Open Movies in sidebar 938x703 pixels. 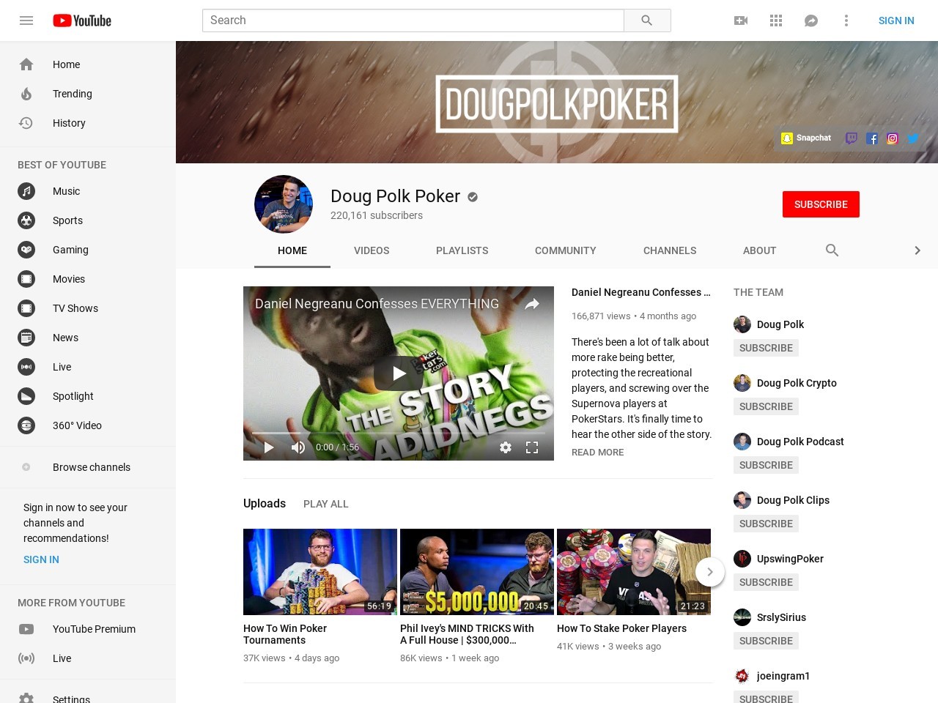[x=88, y=279]
